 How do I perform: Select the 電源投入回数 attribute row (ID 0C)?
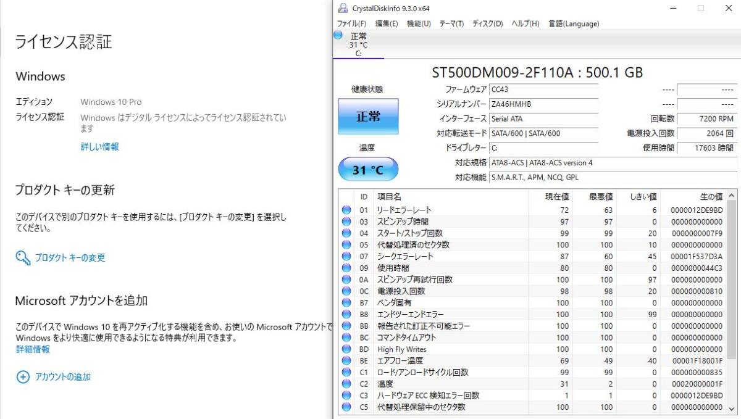pos(532,291)
